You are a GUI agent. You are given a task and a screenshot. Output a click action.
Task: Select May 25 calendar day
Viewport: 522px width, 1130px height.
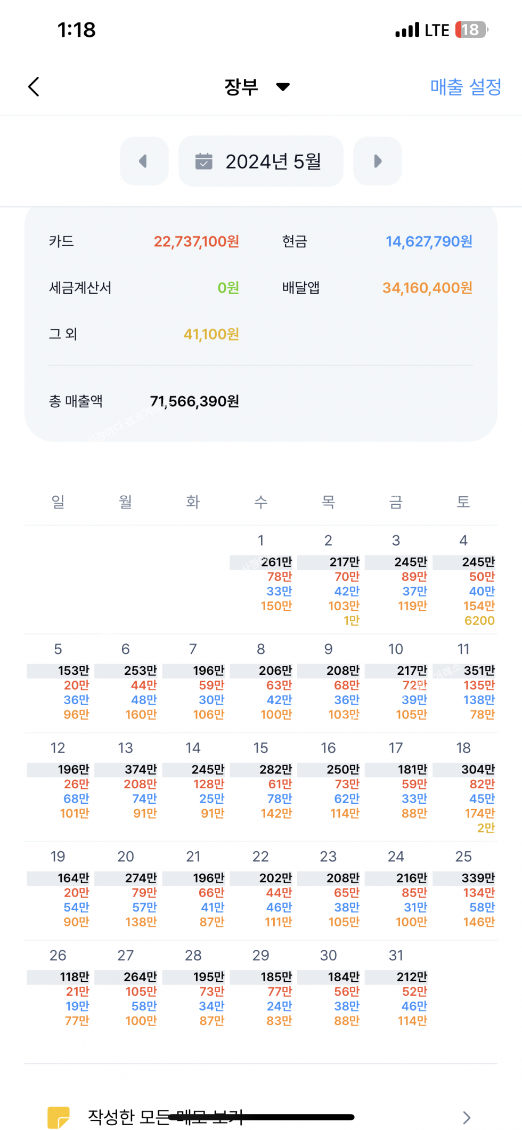(464, 891)
